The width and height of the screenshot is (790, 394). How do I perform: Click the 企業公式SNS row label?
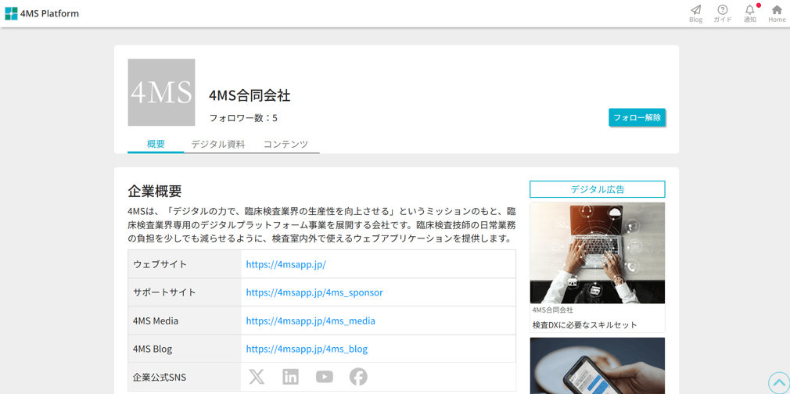[x=160, y=378]
